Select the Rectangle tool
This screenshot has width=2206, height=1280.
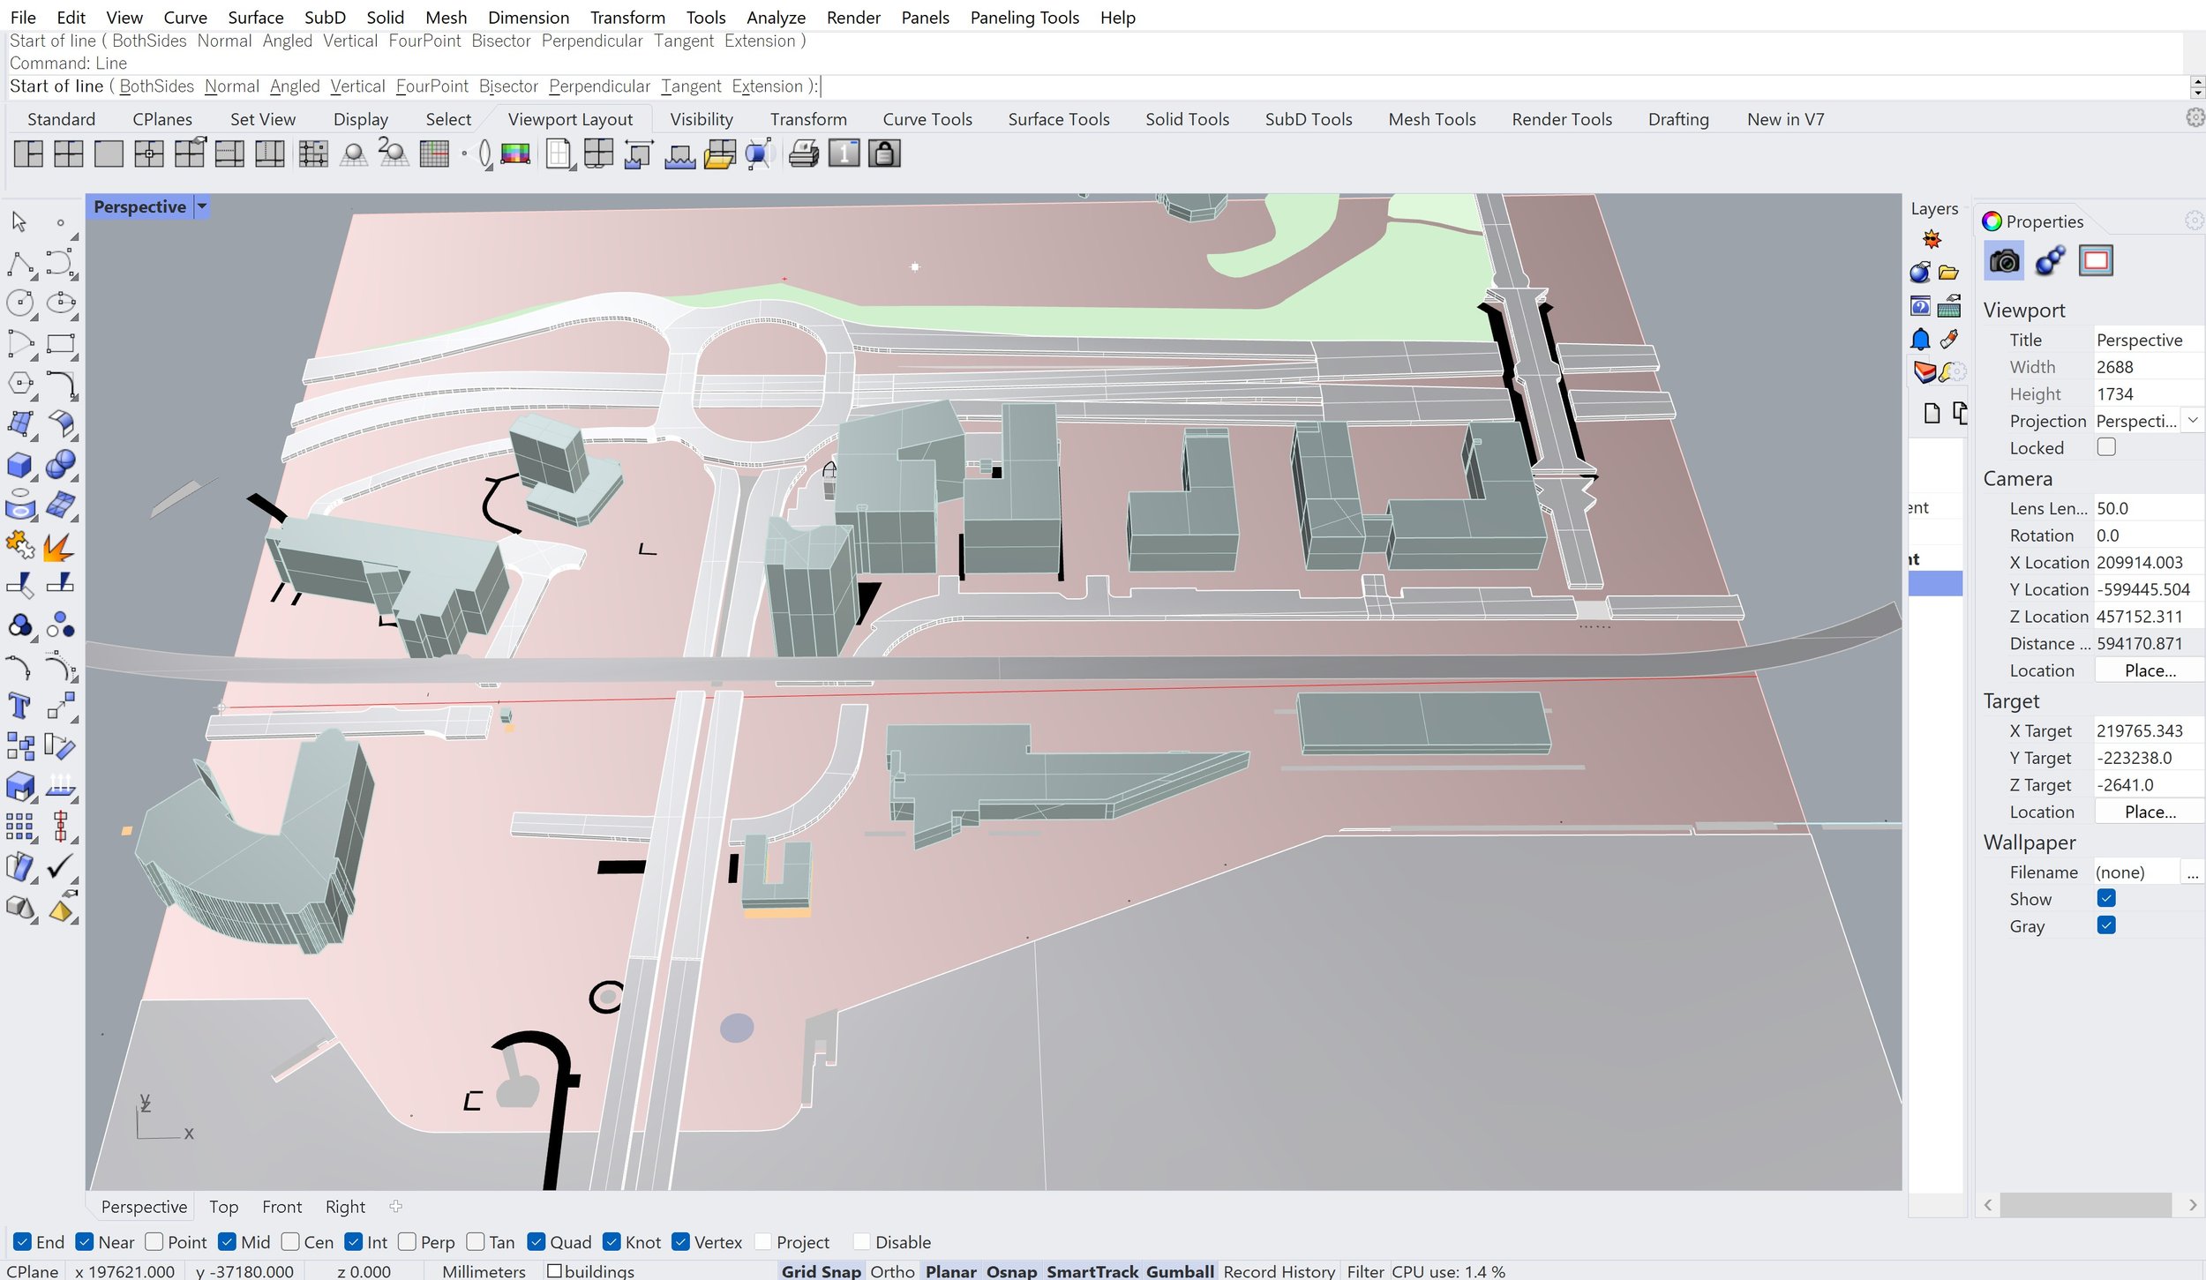point(60,344)
